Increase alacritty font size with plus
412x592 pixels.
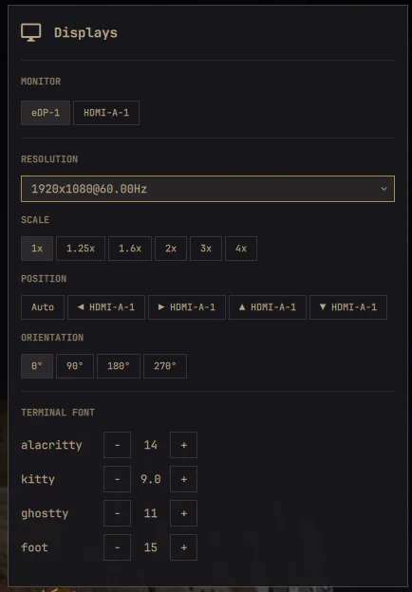[x=183, y=445]
